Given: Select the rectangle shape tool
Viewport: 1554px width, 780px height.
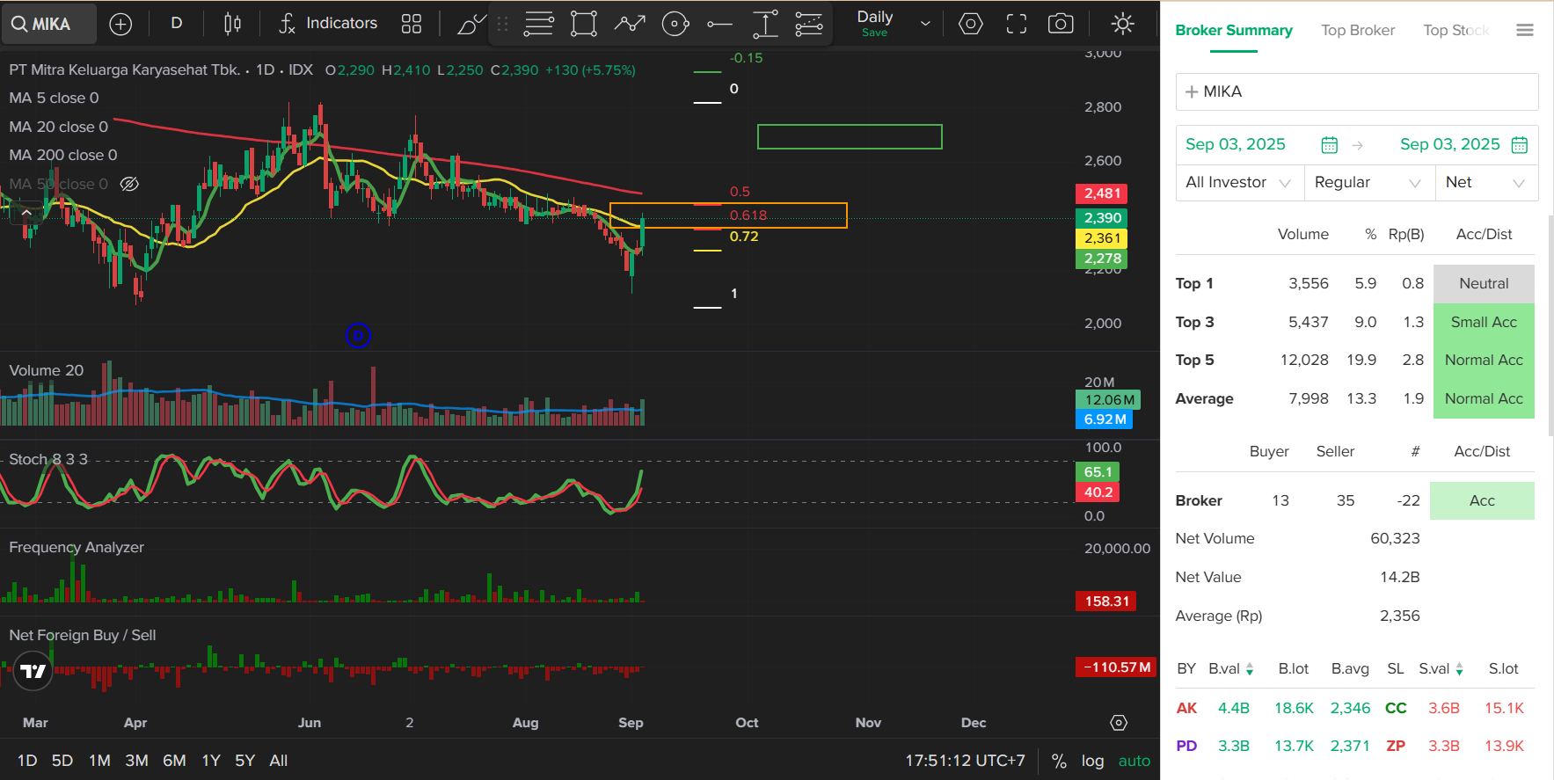Looking at the screenshot, I should (x=584, y=24).
